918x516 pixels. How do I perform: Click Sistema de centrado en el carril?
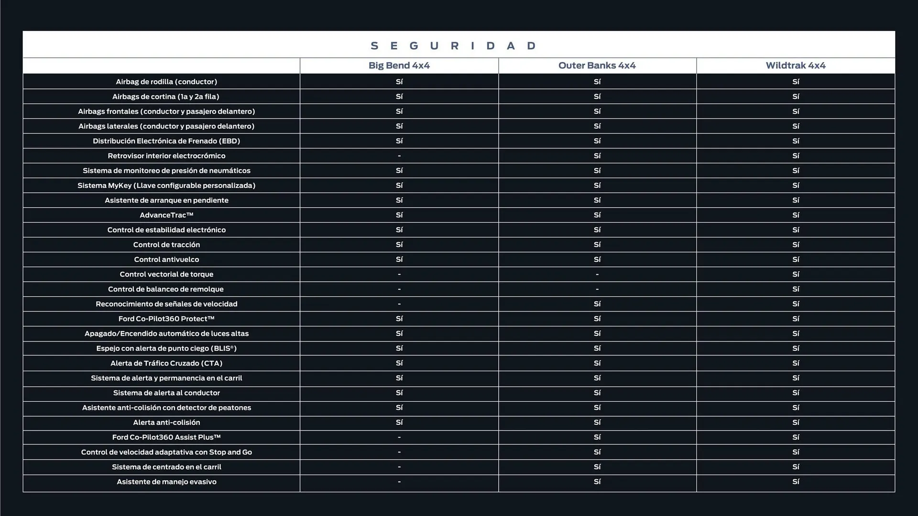pos(166,467)
